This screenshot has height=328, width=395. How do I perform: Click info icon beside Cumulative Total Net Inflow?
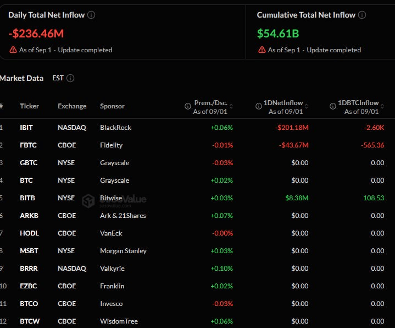tap(362, 15)
